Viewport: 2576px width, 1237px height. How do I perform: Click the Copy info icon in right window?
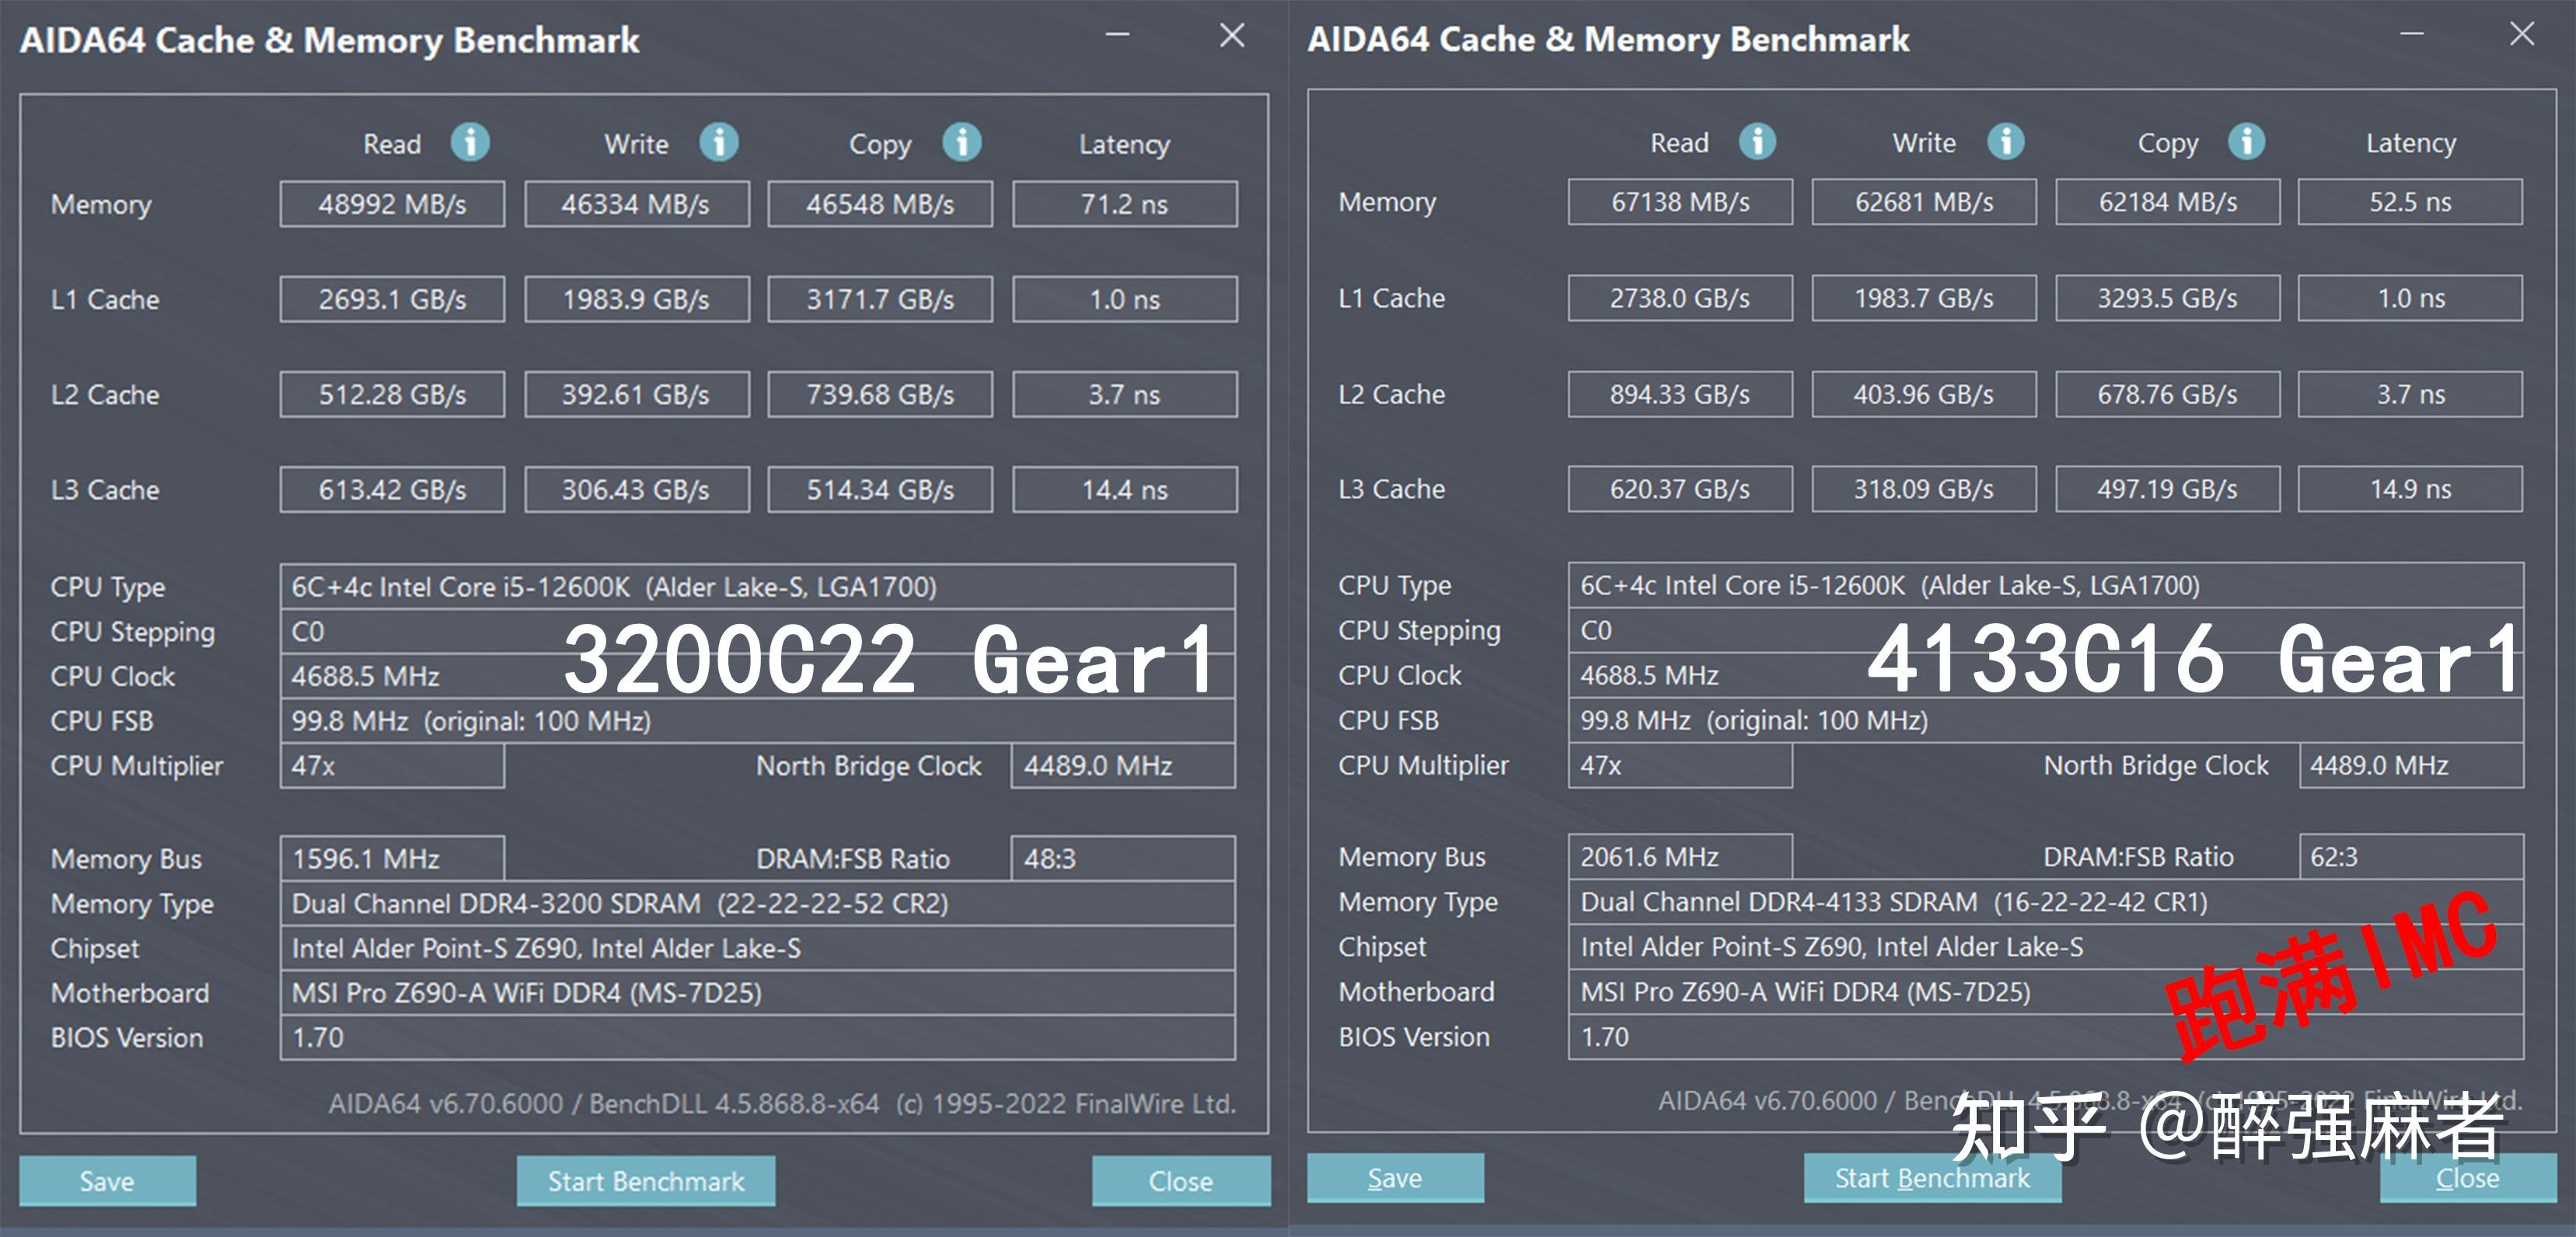pos(2246,141)
